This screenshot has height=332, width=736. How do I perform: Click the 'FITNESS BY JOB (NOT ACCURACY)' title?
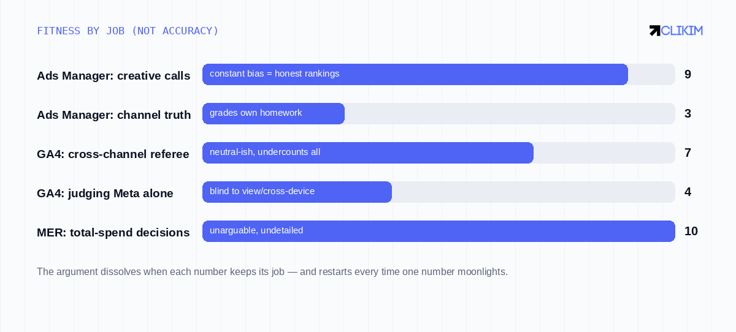click(x=128, y=31)
